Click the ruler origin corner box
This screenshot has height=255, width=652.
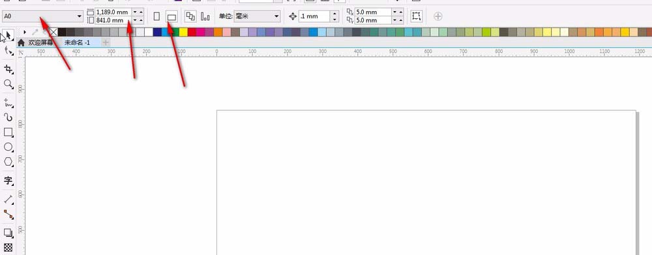(21, 52)
